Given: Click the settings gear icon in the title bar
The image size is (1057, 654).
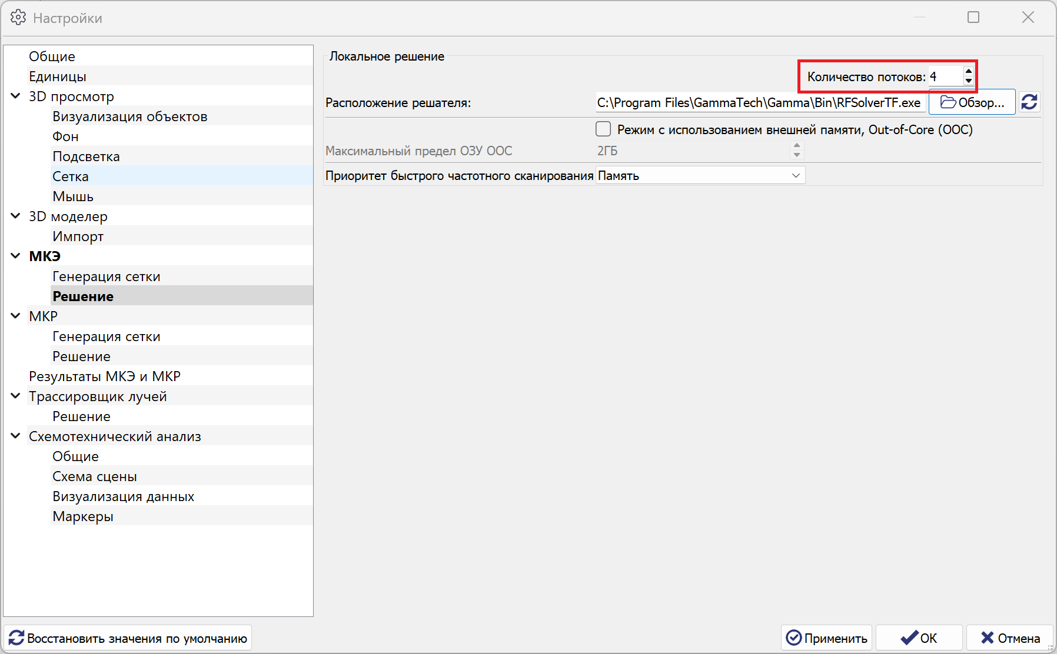Looking at the screenshot, I should (18, 18).
